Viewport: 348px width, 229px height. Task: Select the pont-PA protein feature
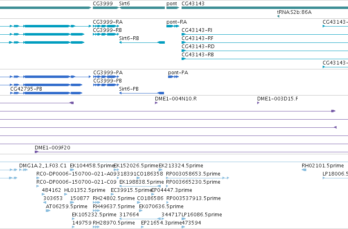click(173, 77)
